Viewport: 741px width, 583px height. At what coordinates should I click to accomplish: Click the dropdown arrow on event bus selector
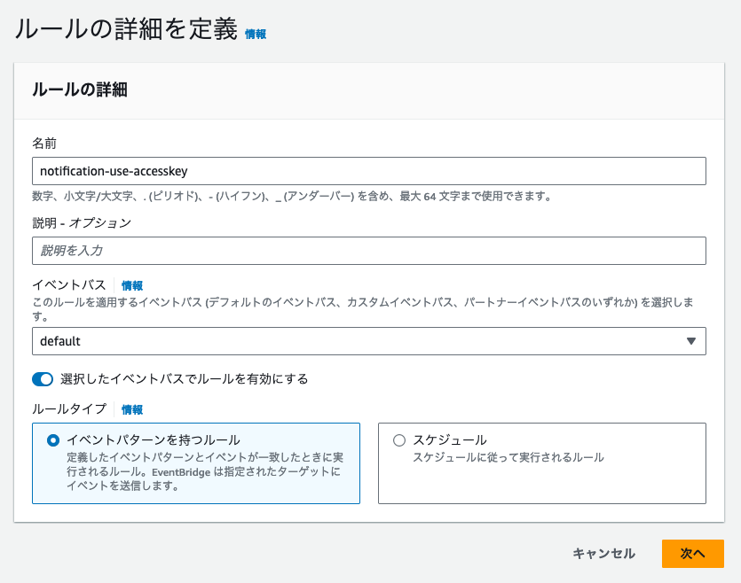pos(691,341)
